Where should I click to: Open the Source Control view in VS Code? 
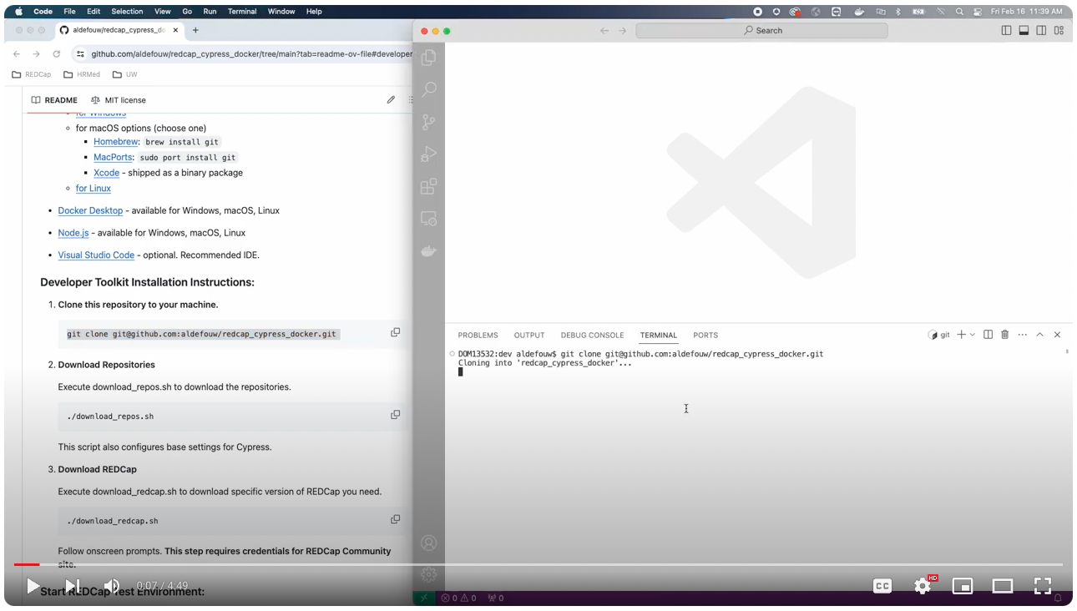coord(429,122)
